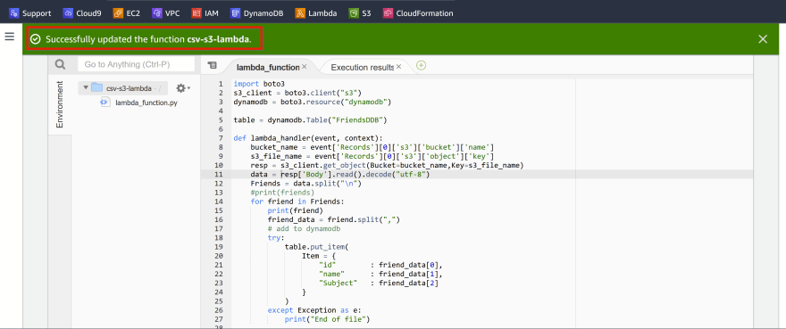Image resolution: width=786 pixels, height=329 pixels.
Task: Open the tab list button
Action: pyautogui.click(x=212, y=66)
